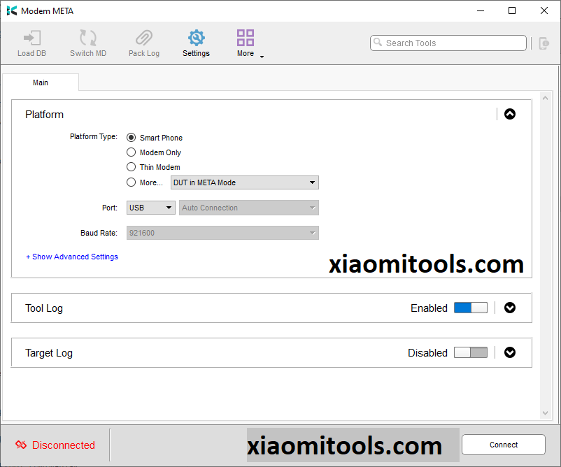Click the Load DB toolbar icon
This screenshot has width=561, height=467.
click(x=31, y=38)
